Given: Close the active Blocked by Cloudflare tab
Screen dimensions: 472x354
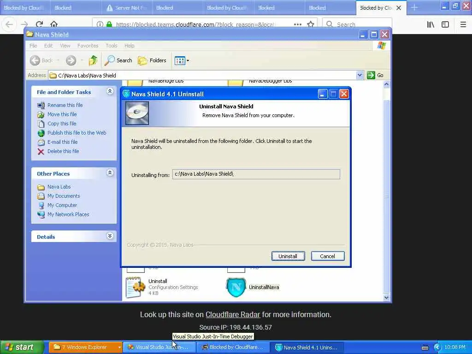Looking at the screenshot, I should tap(399, 8).
